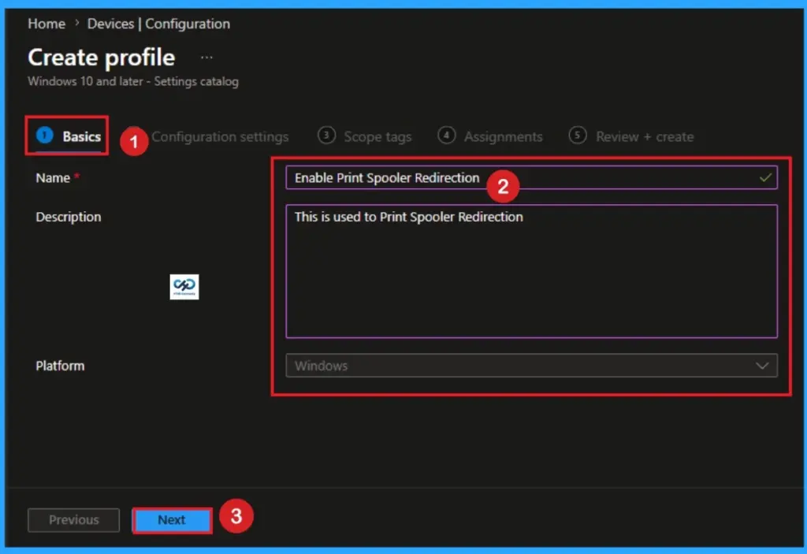Select the Basics tab
Image resolution: width=807 pixels, height=554 pixels.
tap(69, 136)
